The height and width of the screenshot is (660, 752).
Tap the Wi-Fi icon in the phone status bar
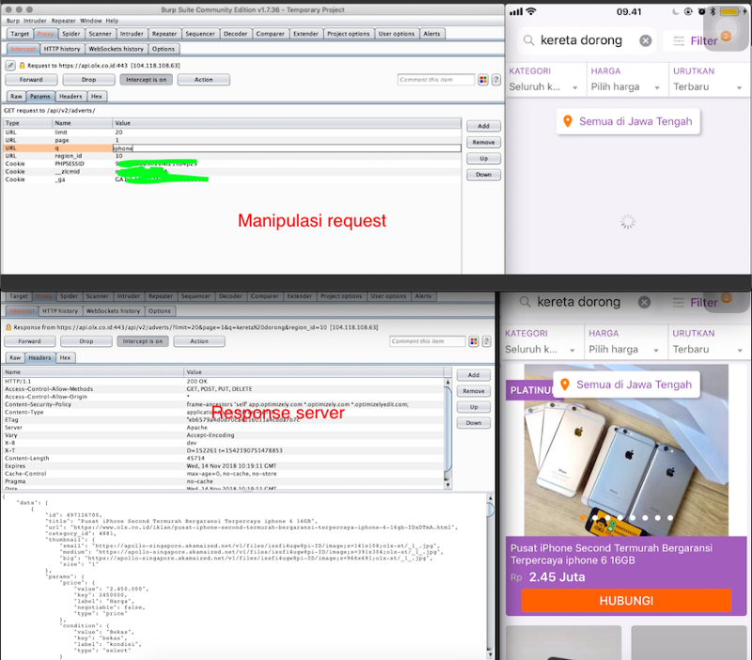coord(531,11)
